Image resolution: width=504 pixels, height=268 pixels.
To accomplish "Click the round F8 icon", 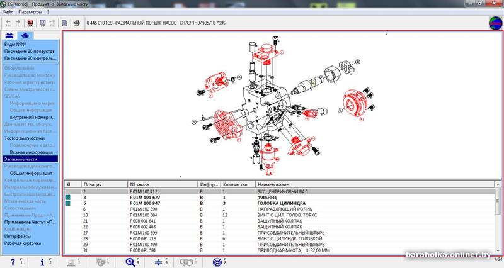I will coord(217,262).
